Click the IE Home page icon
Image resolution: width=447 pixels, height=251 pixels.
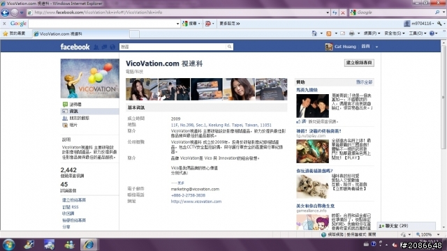pos(314,33)
